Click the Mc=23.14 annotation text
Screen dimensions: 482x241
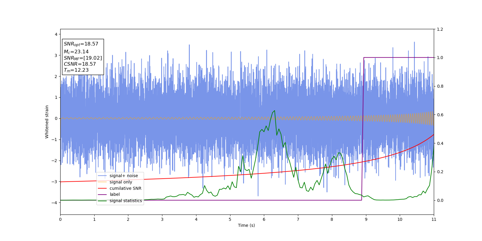[76, 52]
